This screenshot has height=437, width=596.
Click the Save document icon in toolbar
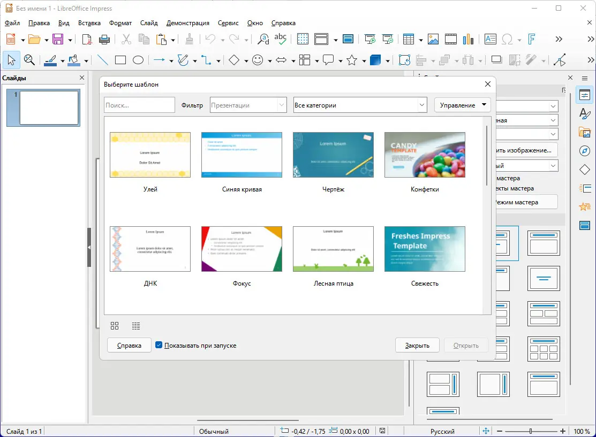[x=57, y=39]
